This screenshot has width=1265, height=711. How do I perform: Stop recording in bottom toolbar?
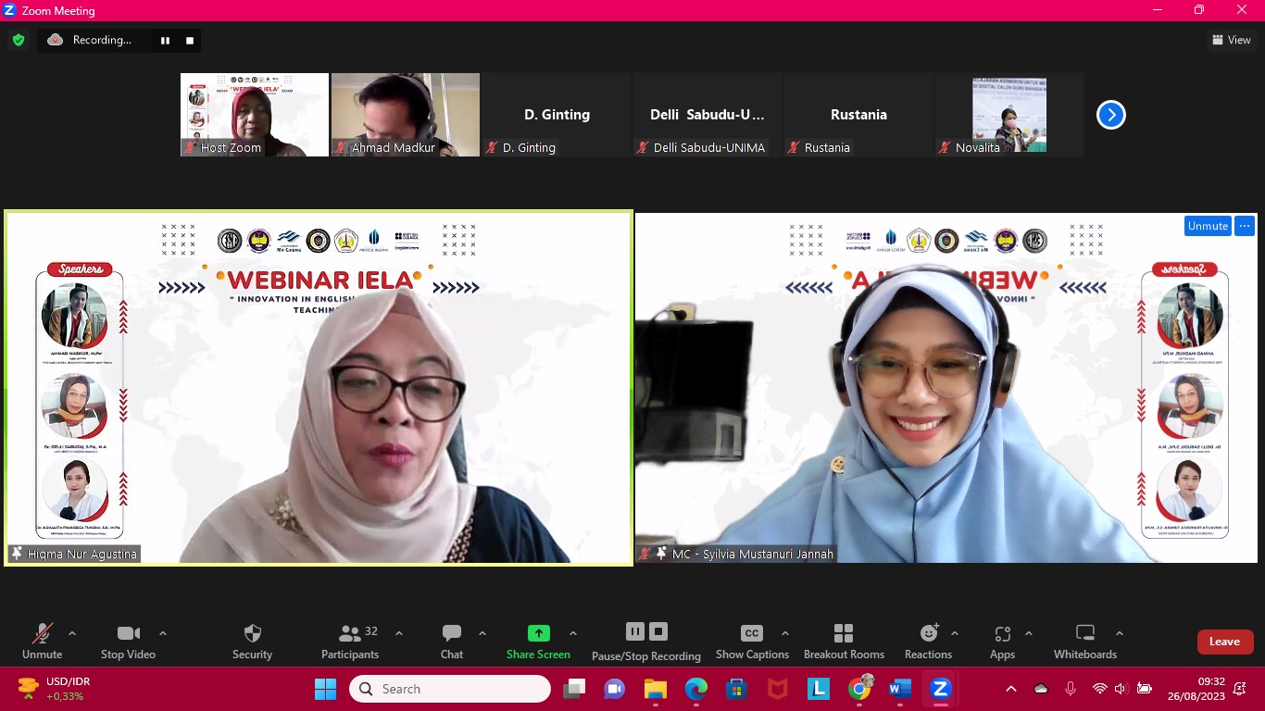658,631
